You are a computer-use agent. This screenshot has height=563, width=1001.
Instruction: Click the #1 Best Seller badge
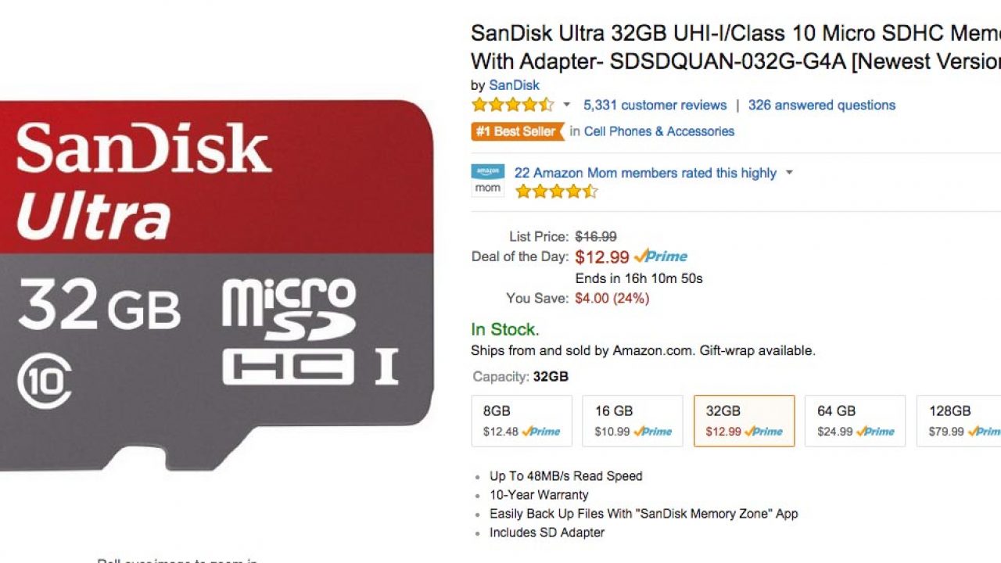[x=515, y=131]
